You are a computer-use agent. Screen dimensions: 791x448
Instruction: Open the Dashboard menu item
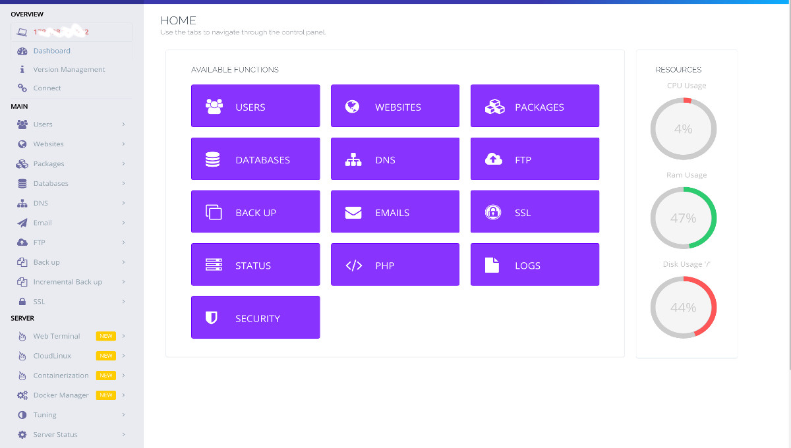[52, 51]
